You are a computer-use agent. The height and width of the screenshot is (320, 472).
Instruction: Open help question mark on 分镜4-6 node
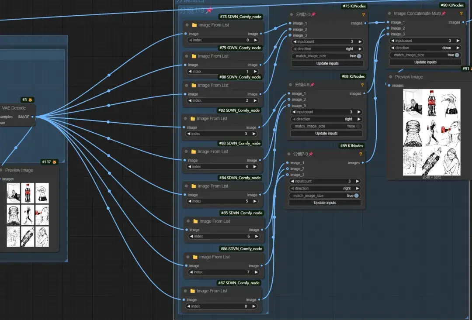coord(362,85)
